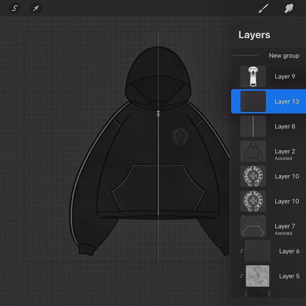306x306 pixels.
Task: Select the highlighted Layer 13
Action: click(x=268, y=101)
